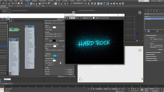Screen dimensions: 164x92
Task: Click Auto Key button
Action: tap(146, 89)
